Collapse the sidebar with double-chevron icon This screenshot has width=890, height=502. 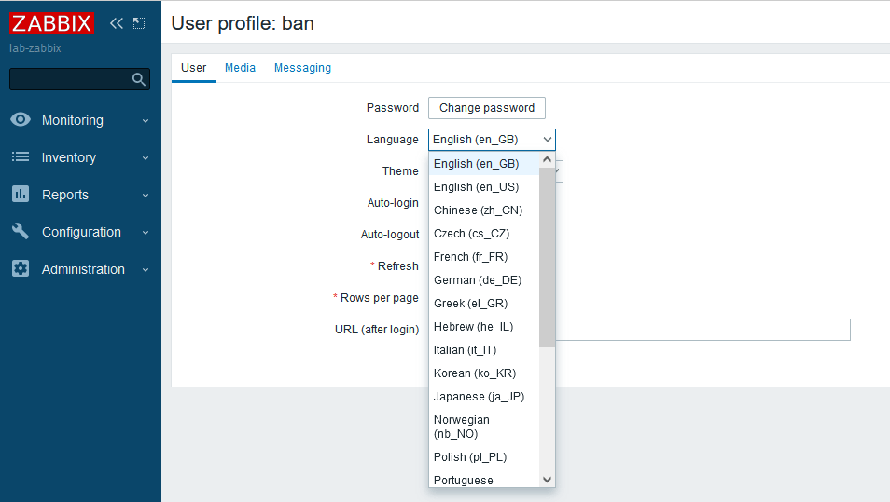click(117, 23)
